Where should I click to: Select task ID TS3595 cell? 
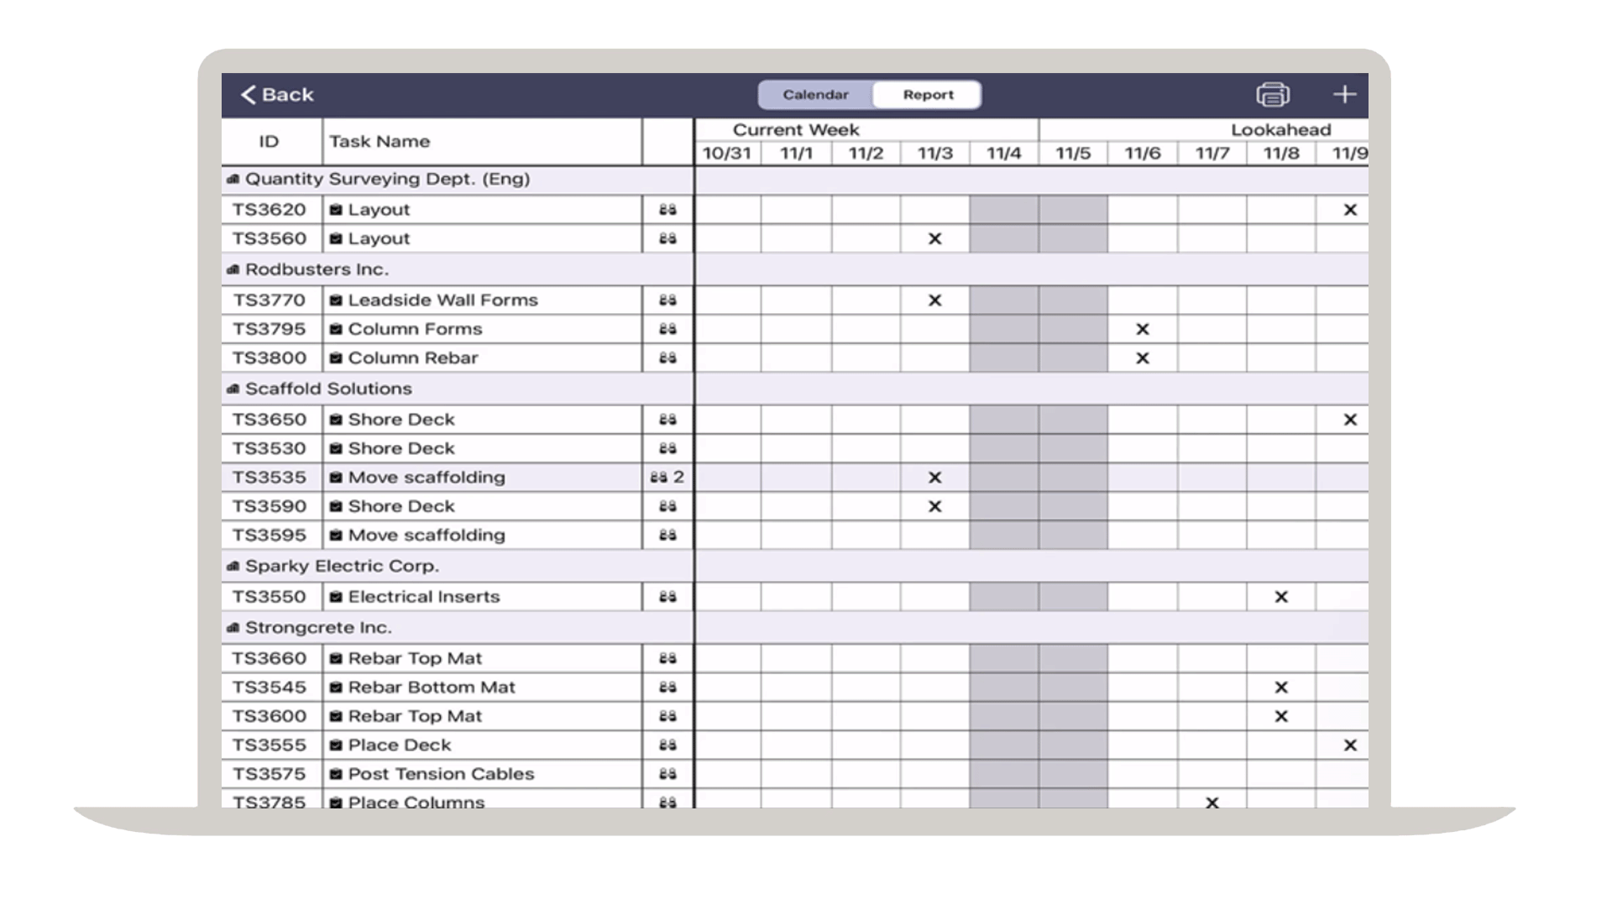(x=270, y=536)
